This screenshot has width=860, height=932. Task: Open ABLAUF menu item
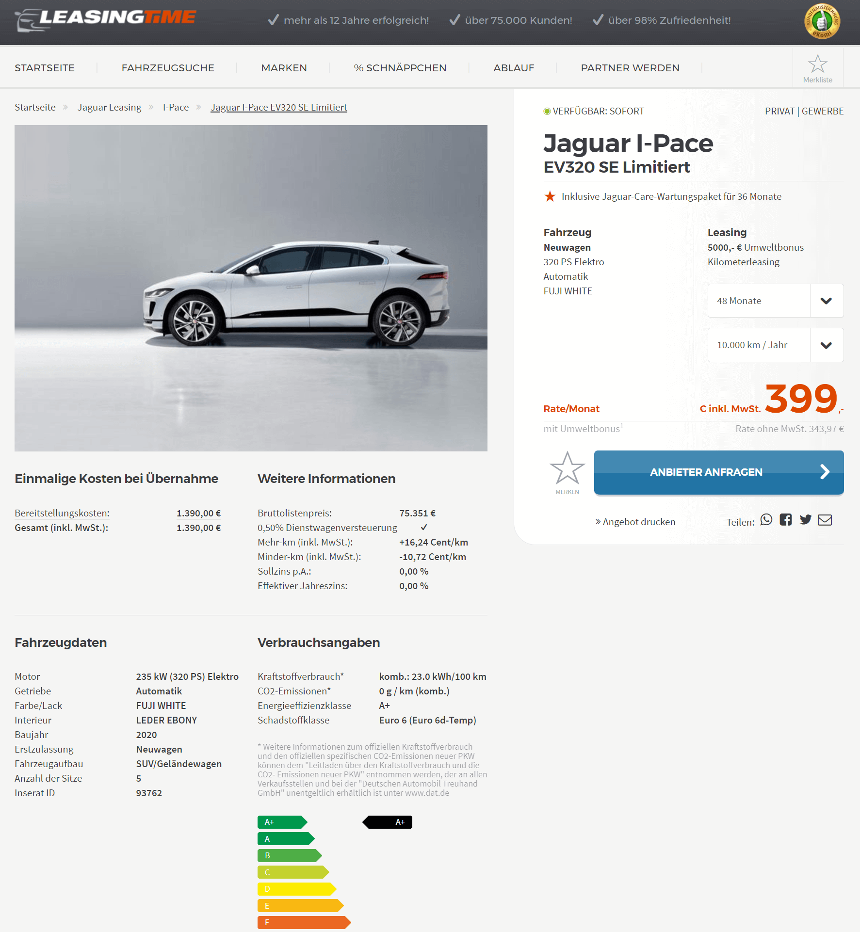(514, 68)
